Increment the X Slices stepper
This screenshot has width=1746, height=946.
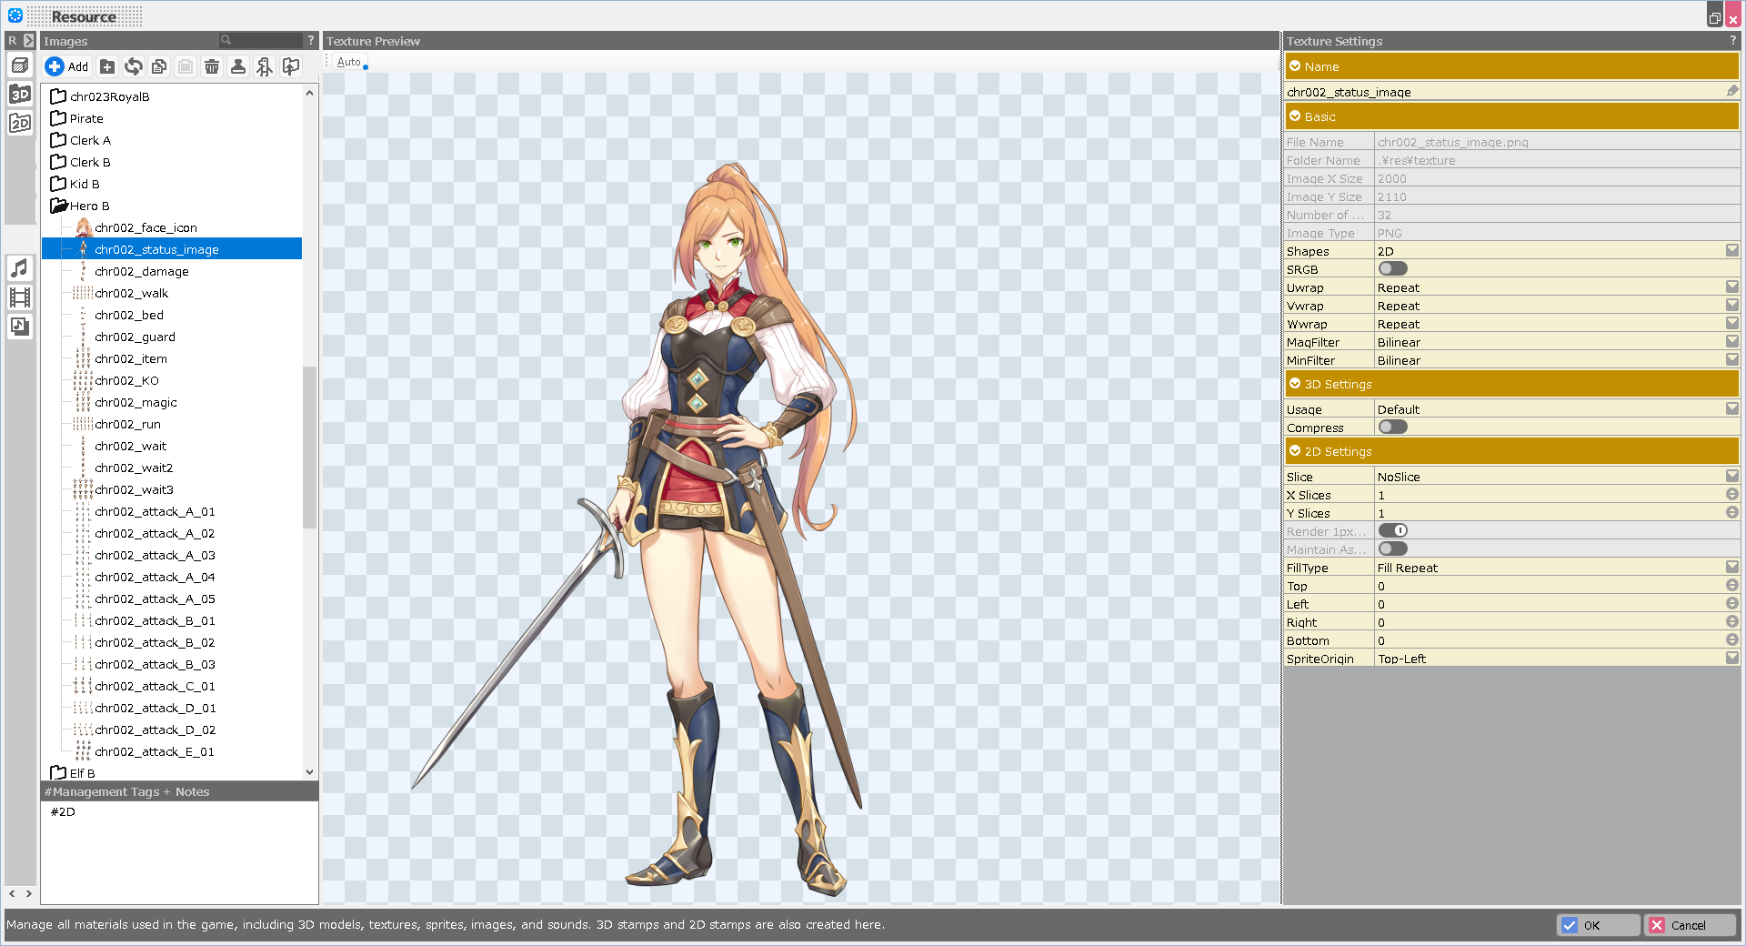point(1731,495)
